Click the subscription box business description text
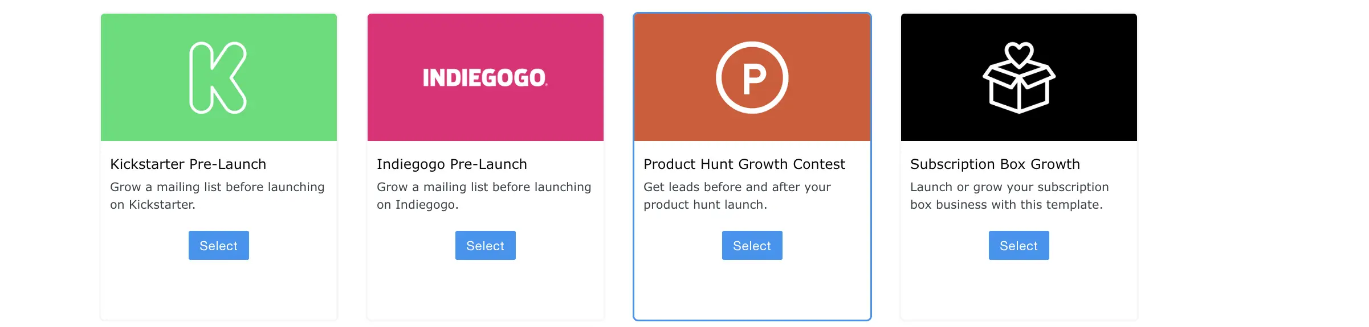Image resolution: width=1369 pixels, height=327 pixels. tap(1009, 196)
